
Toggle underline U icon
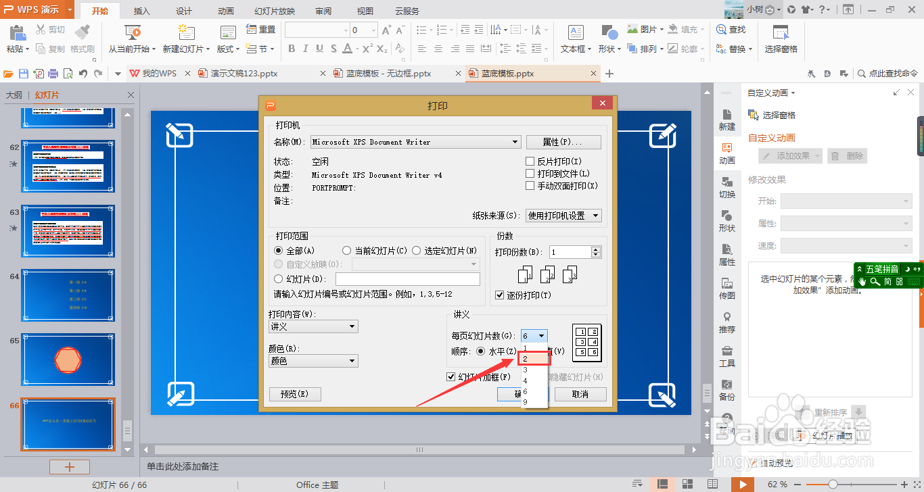point(319,49)
